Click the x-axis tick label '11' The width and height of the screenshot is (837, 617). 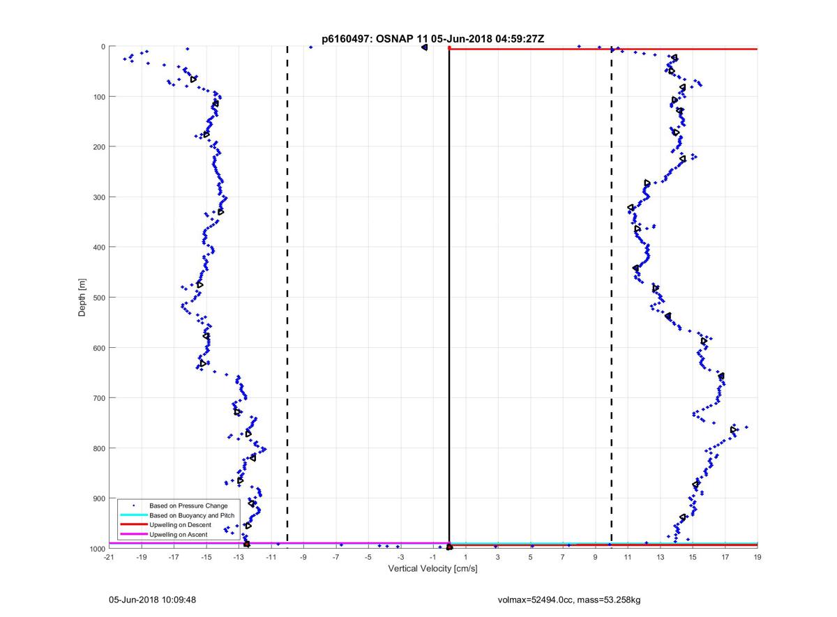tap(628, 558)
